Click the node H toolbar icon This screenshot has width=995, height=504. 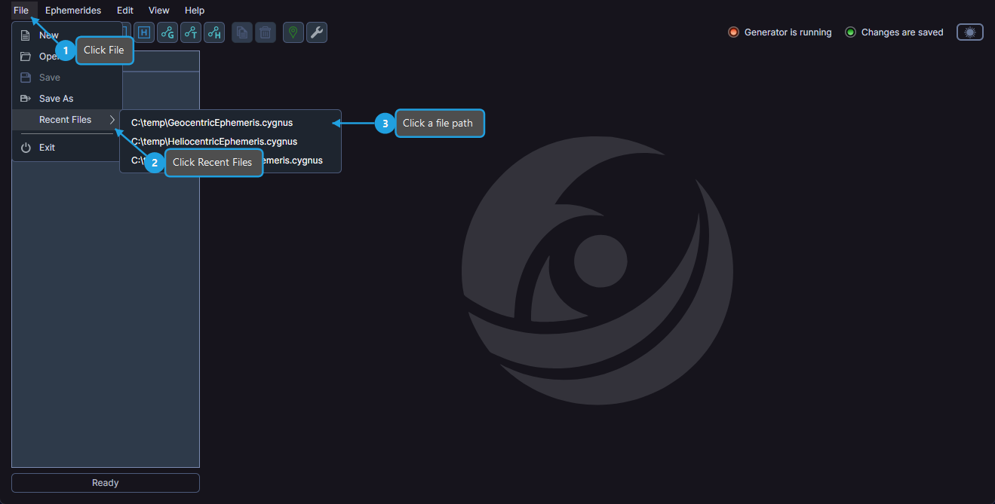pos(214,32)
